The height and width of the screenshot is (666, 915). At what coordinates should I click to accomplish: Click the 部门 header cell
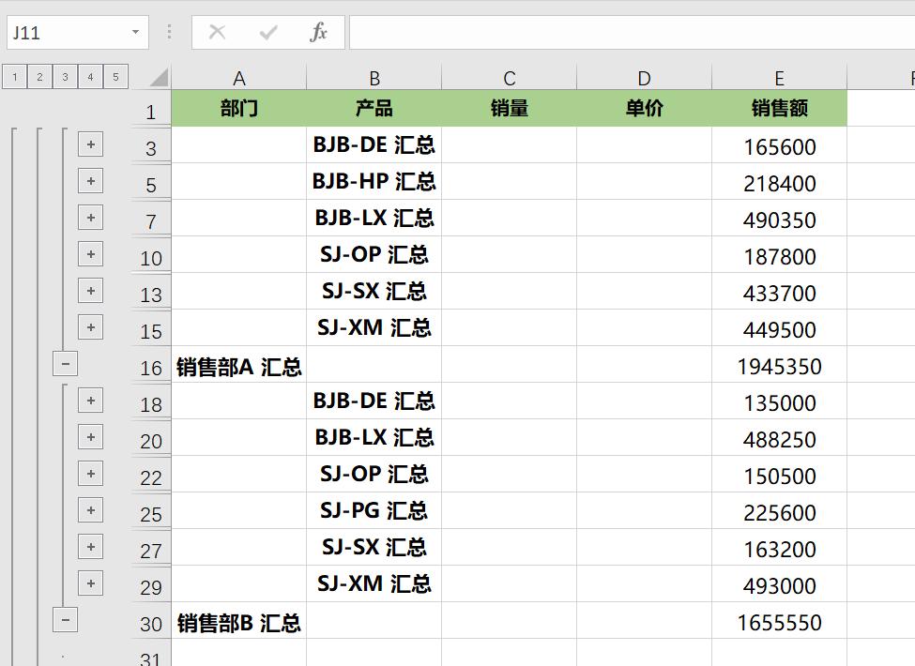(238, 109)
